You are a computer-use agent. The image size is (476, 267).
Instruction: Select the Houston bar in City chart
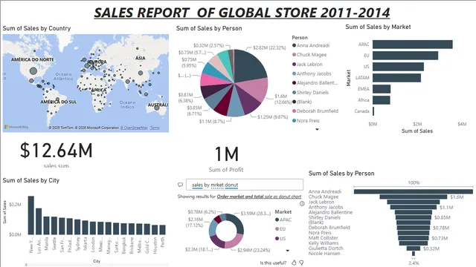point(155,230)
